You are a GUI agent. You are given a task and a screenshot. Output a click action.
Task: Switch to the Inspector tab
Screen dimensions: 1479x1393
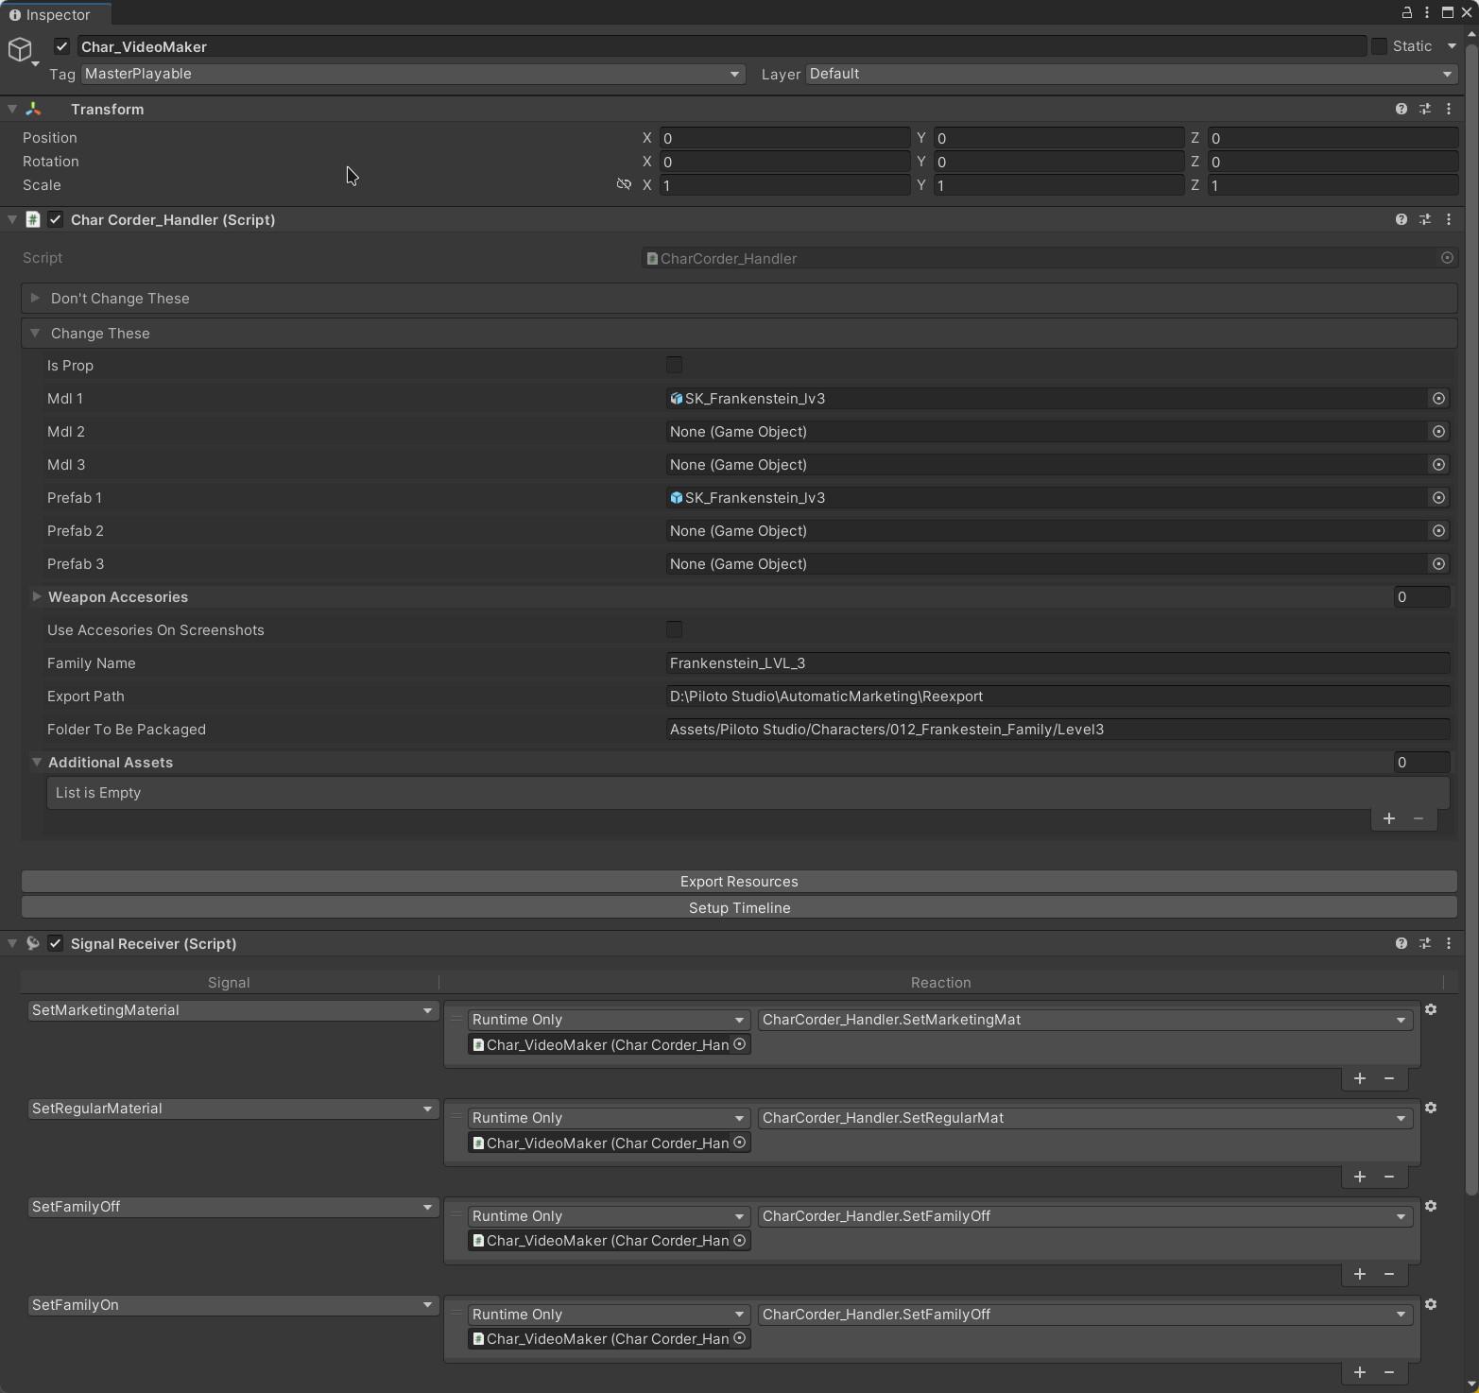coord(54,14)
